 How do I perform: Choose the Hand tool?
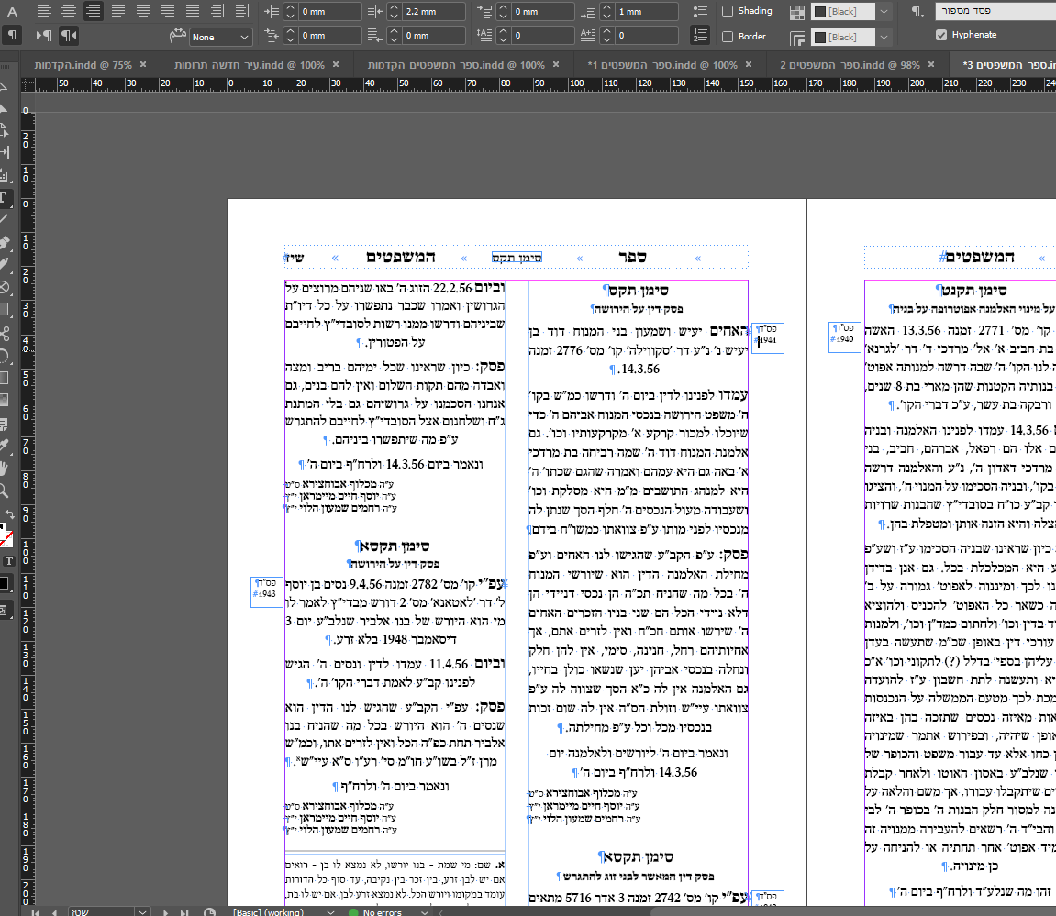(5, 468)
